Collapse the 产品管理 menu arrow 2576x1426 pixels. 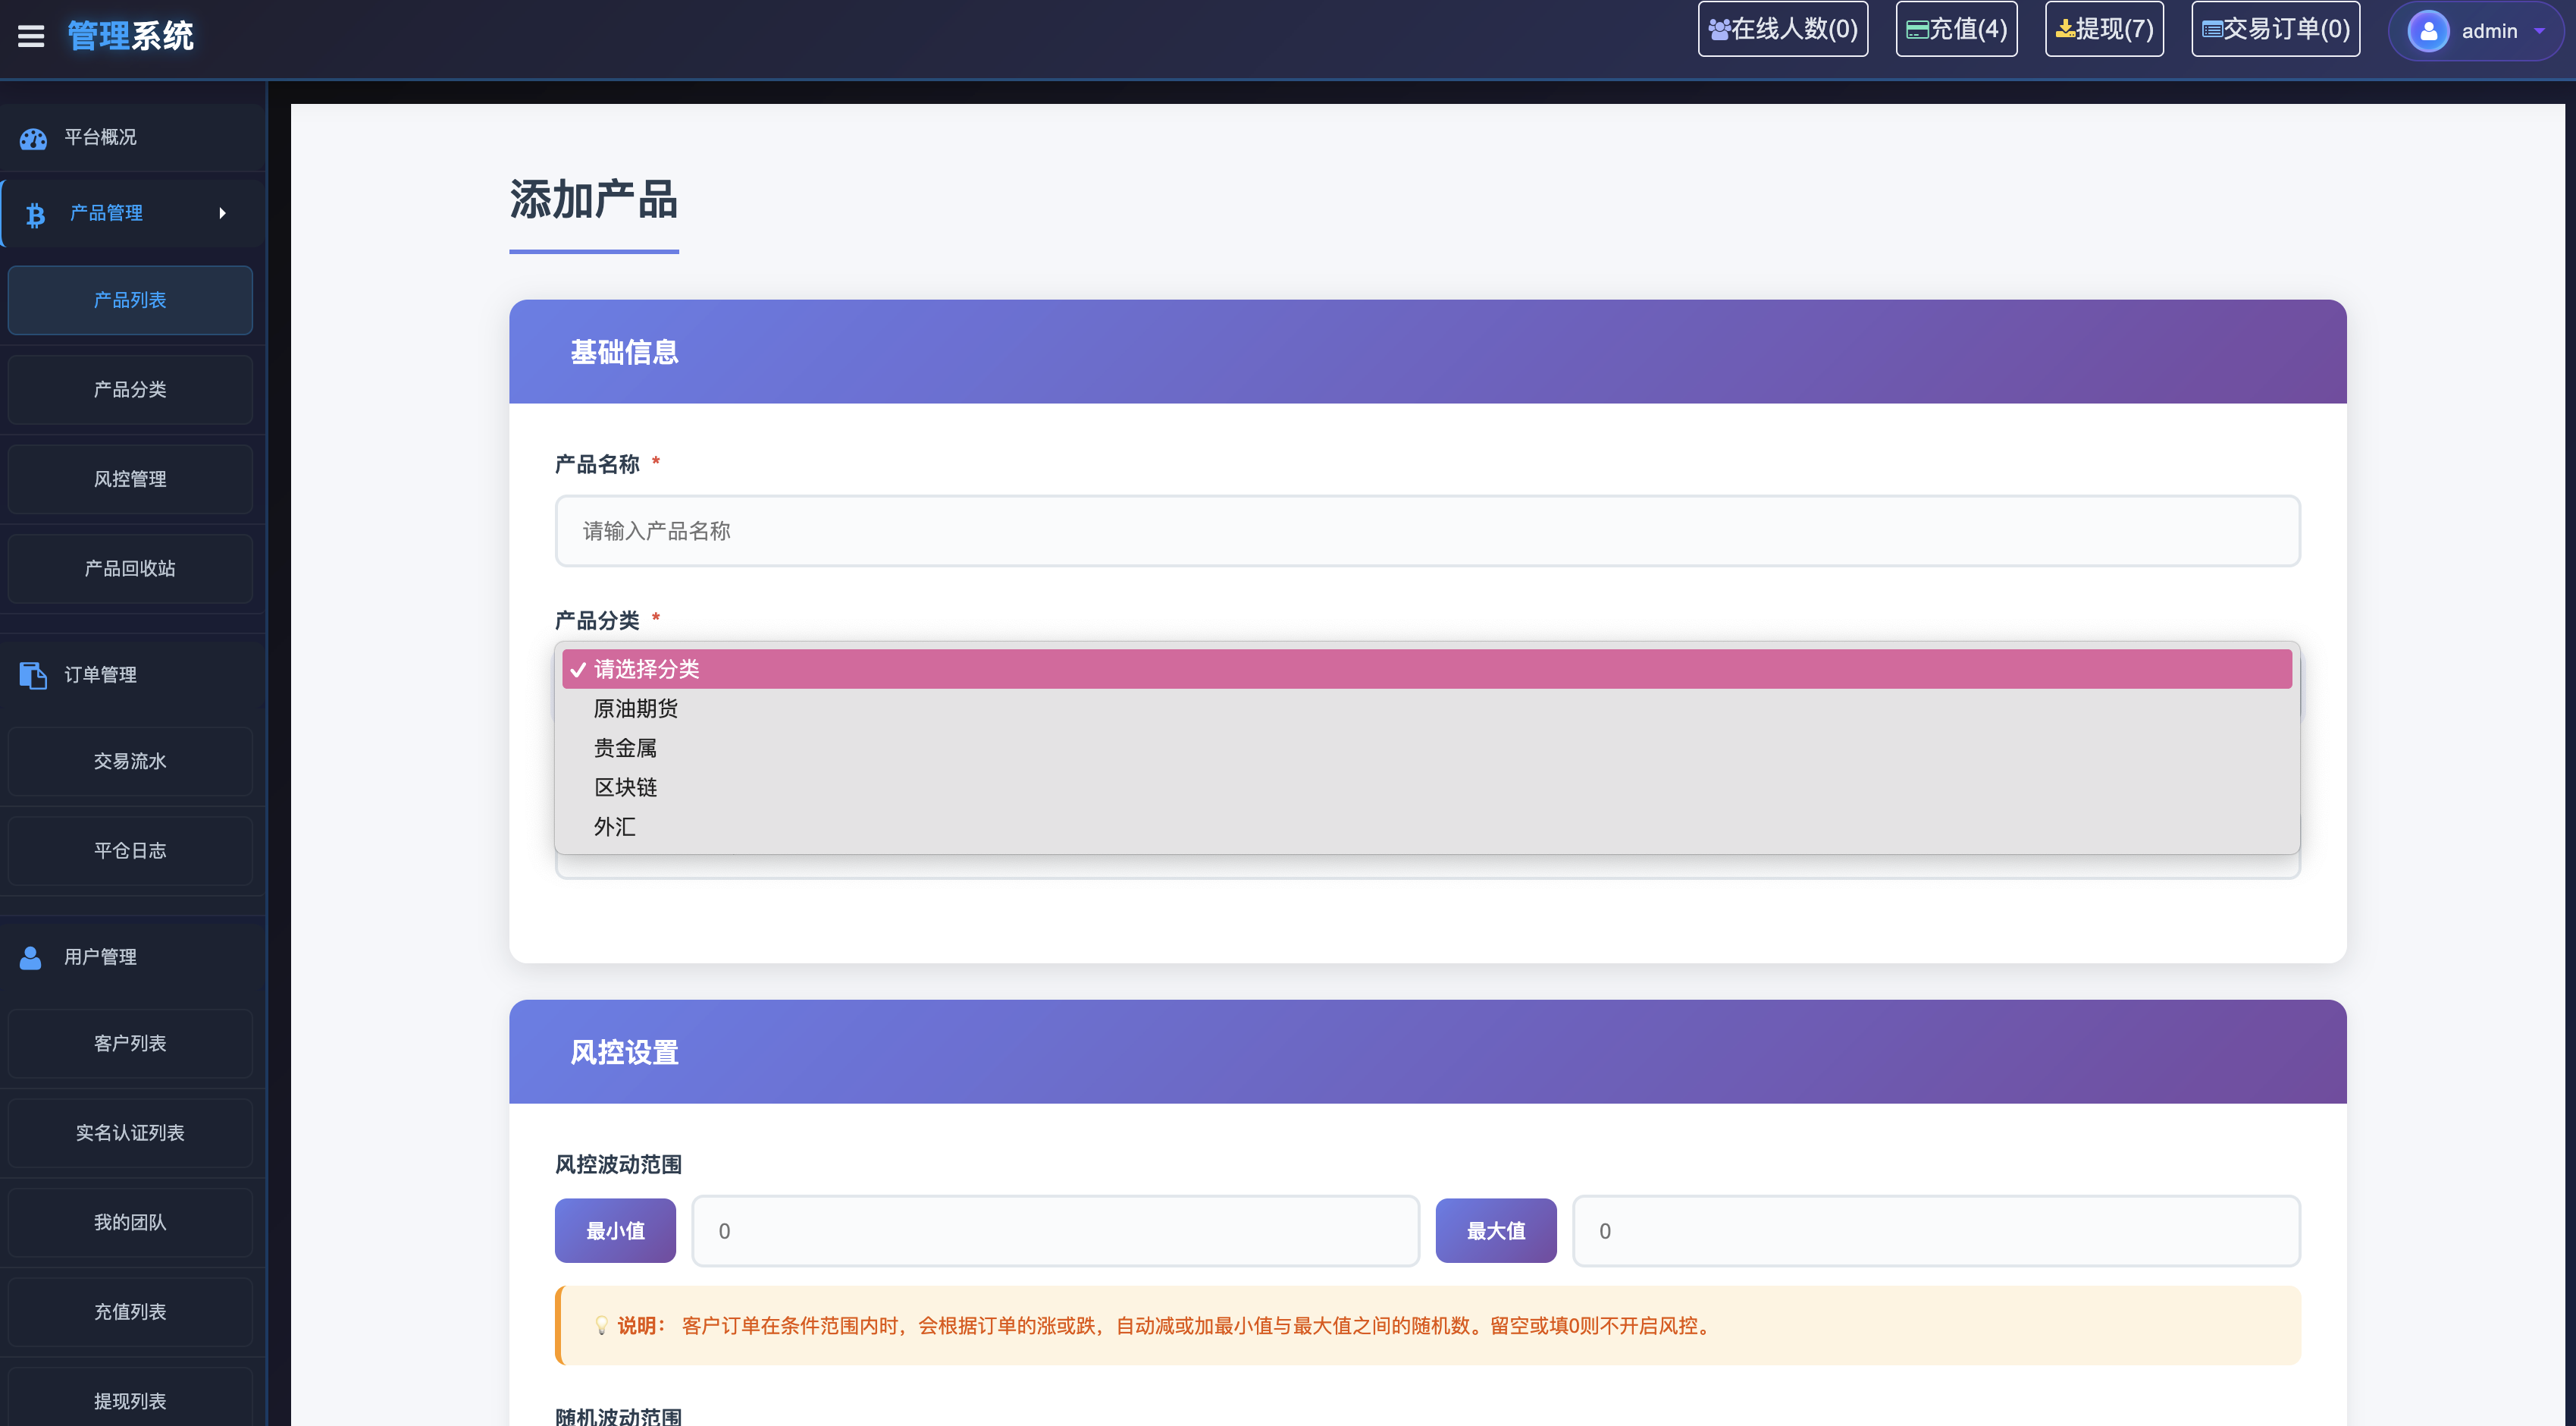[x=222, y=213]
